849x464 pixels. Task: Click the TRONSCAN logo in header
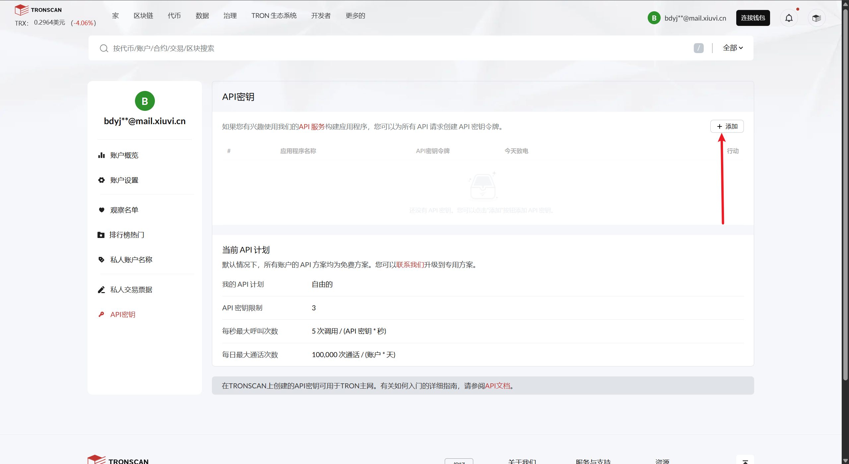coord(38,10)
